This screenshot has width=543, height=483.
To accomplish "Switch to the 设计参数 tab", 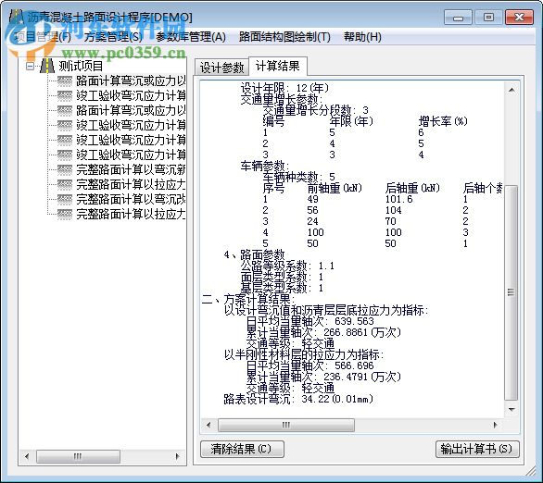I will (222, 68).
